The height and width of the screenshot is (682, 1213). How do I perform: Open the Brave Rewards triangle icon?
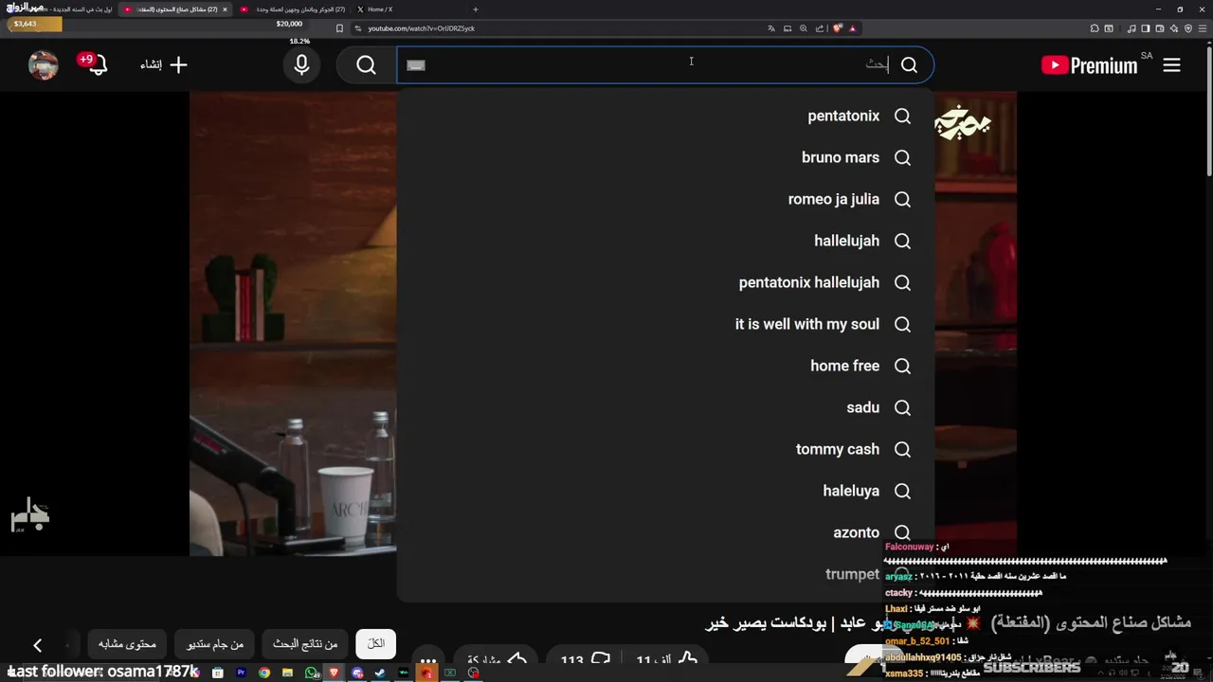[x=852, y=28]
